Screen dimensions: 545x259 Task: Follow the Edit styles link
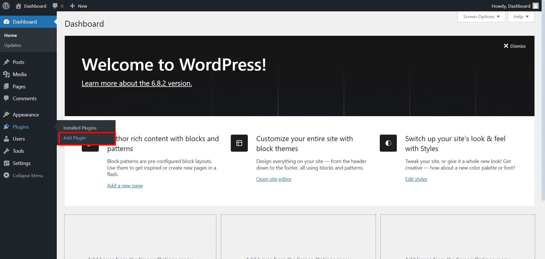(x=416, y=179)
